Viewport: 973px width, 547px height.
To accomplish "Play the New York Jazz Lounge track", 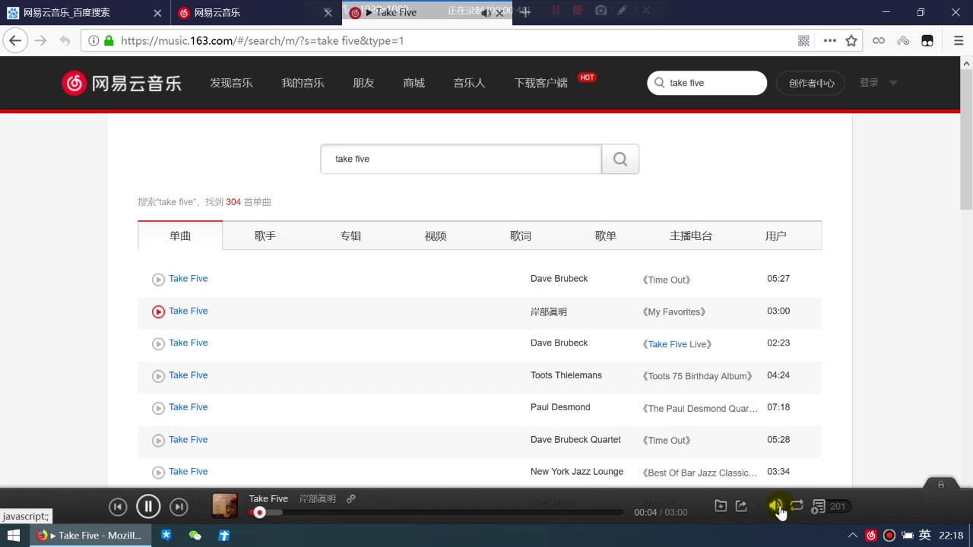I will (158, 473).
